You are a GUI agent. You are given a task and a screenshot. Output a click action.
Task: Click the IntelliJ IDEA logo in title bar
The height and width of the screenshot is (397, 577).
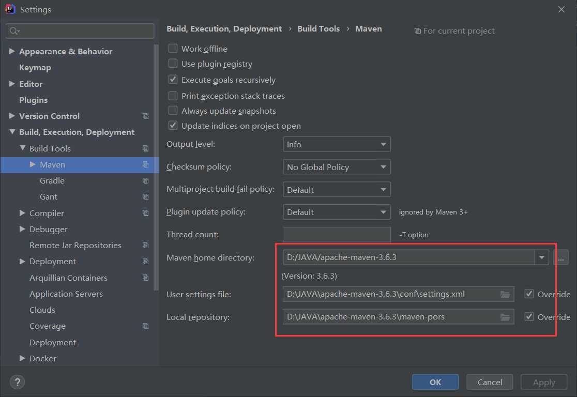point(10,9)
